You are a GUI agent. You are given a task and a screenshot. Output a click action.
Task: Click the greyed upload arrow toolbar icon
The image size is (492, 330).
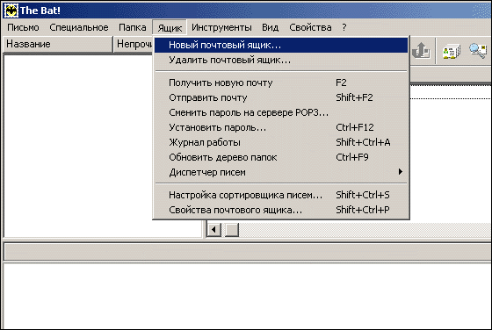421,50
